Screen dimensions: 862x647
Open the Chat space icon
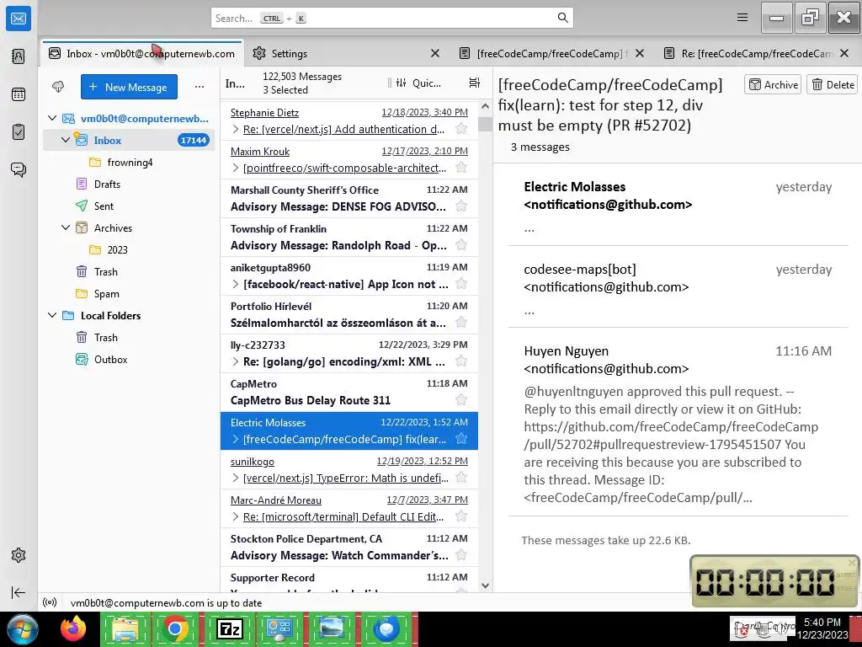click(x=19, y=169)
